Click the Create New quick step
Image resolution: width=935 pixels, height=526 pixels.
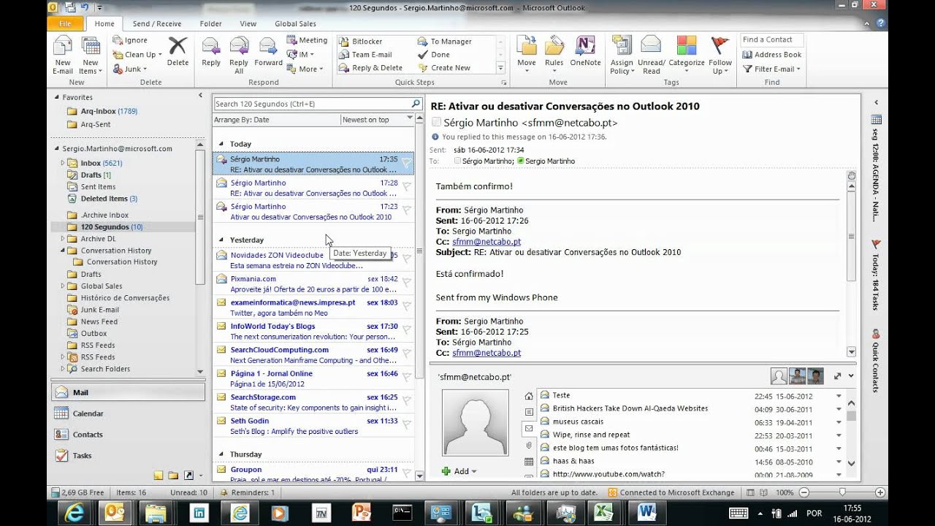[444, 68]
